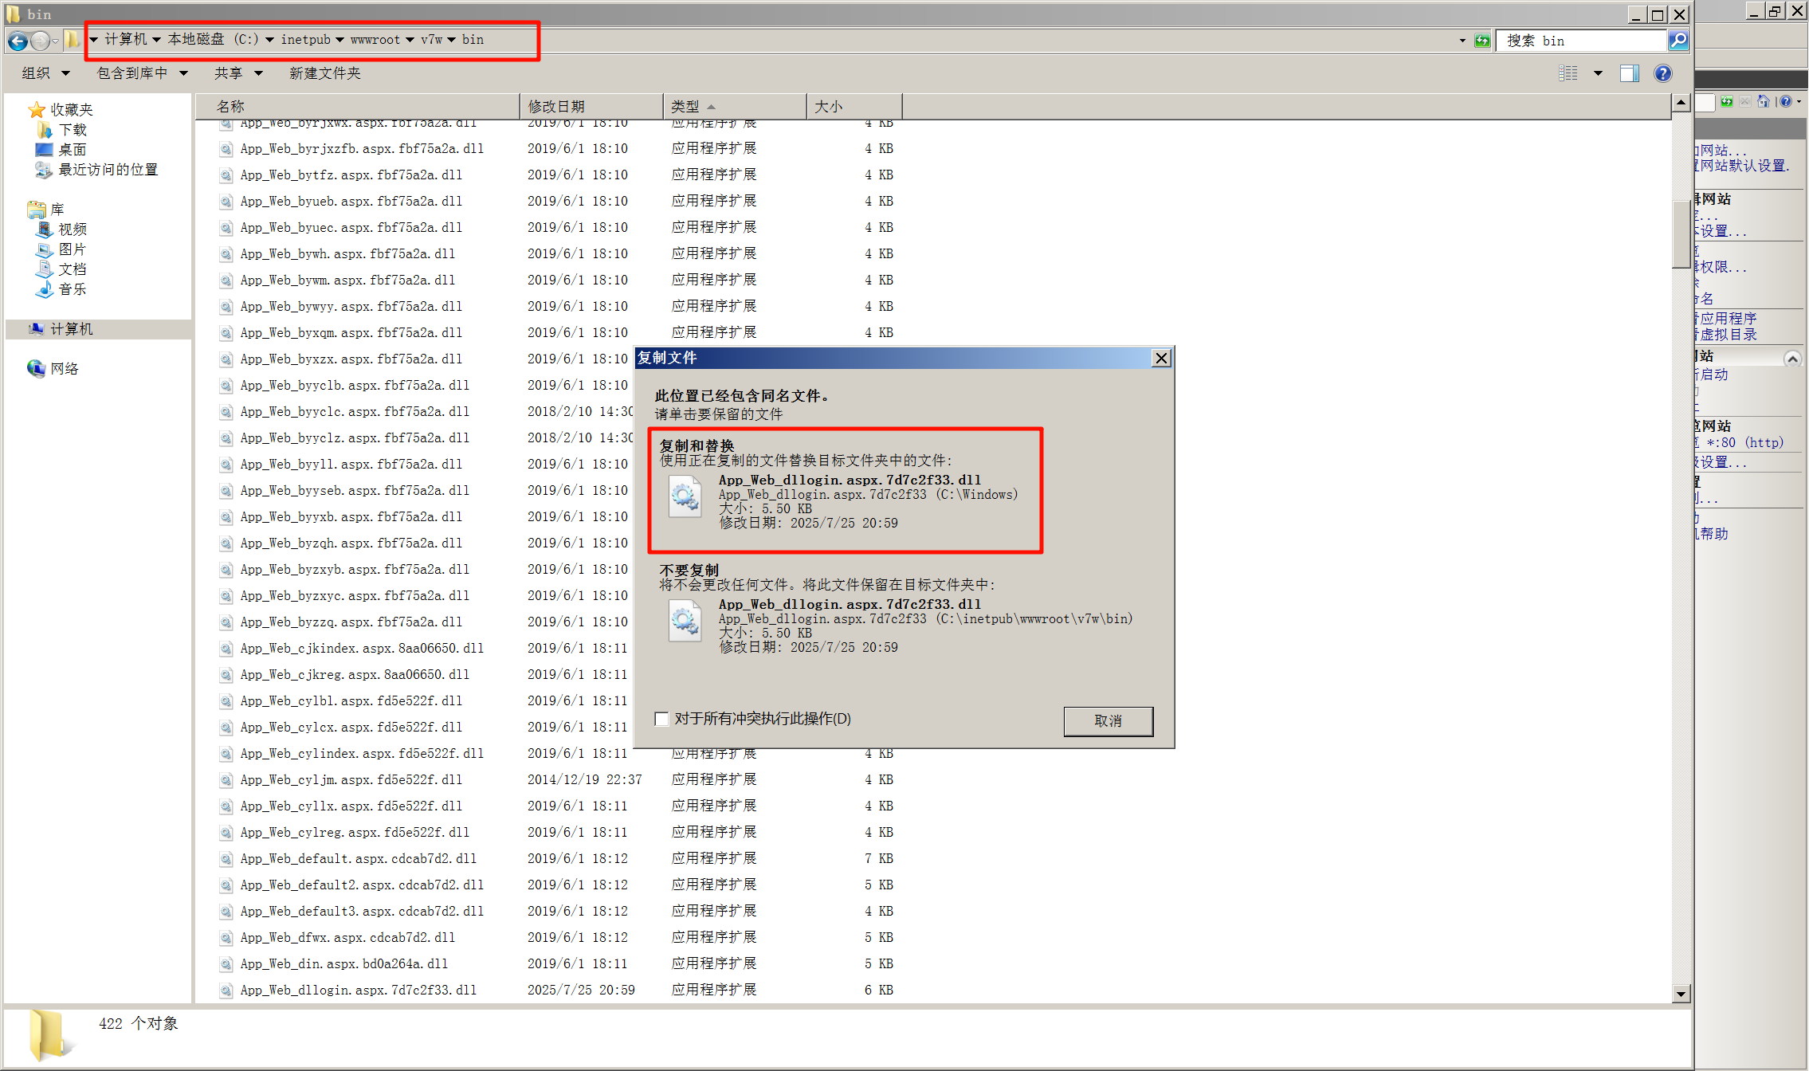
Task: Open the 下载 folder in favorites
Action: tap(72, 130)
